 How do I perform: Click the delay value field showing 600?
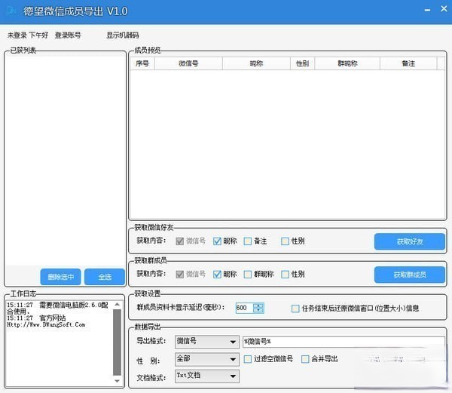coord(244,308)
